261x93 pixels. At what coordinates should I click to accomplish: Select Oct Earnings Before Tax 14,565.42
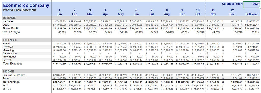coord(198,75)
